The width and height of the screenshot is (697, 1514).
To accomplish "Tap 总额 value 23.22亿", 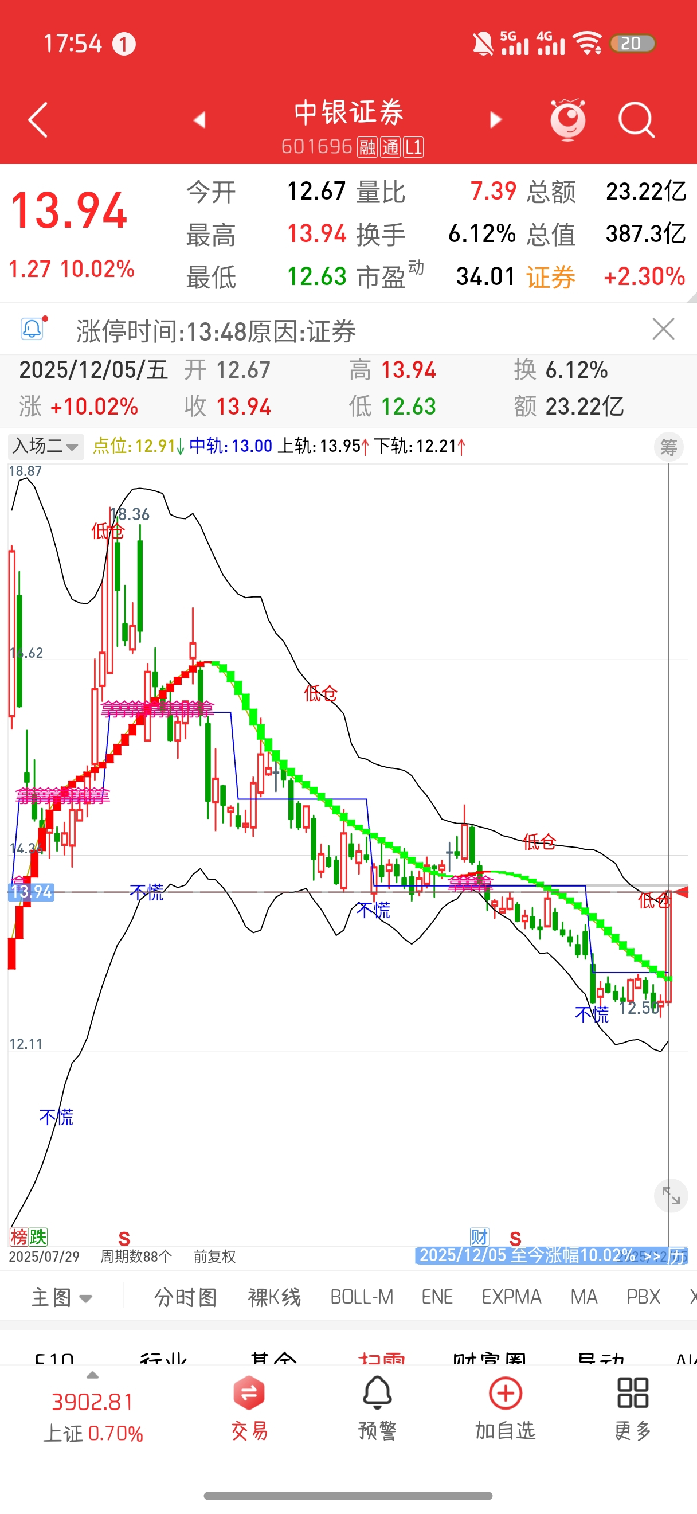I will click(646, 191).
